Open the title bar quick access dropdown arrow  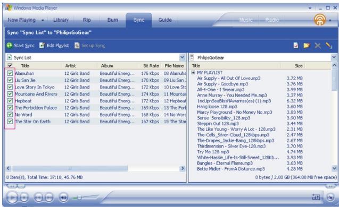(x=310, y=8)
